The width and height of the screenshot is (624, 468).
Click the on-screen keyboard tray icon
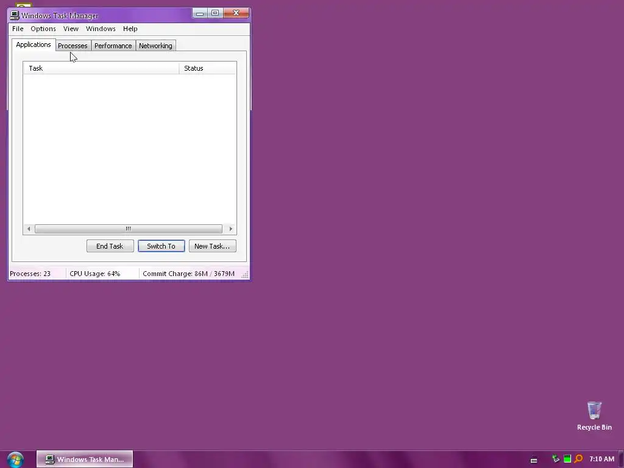point(534,459)
